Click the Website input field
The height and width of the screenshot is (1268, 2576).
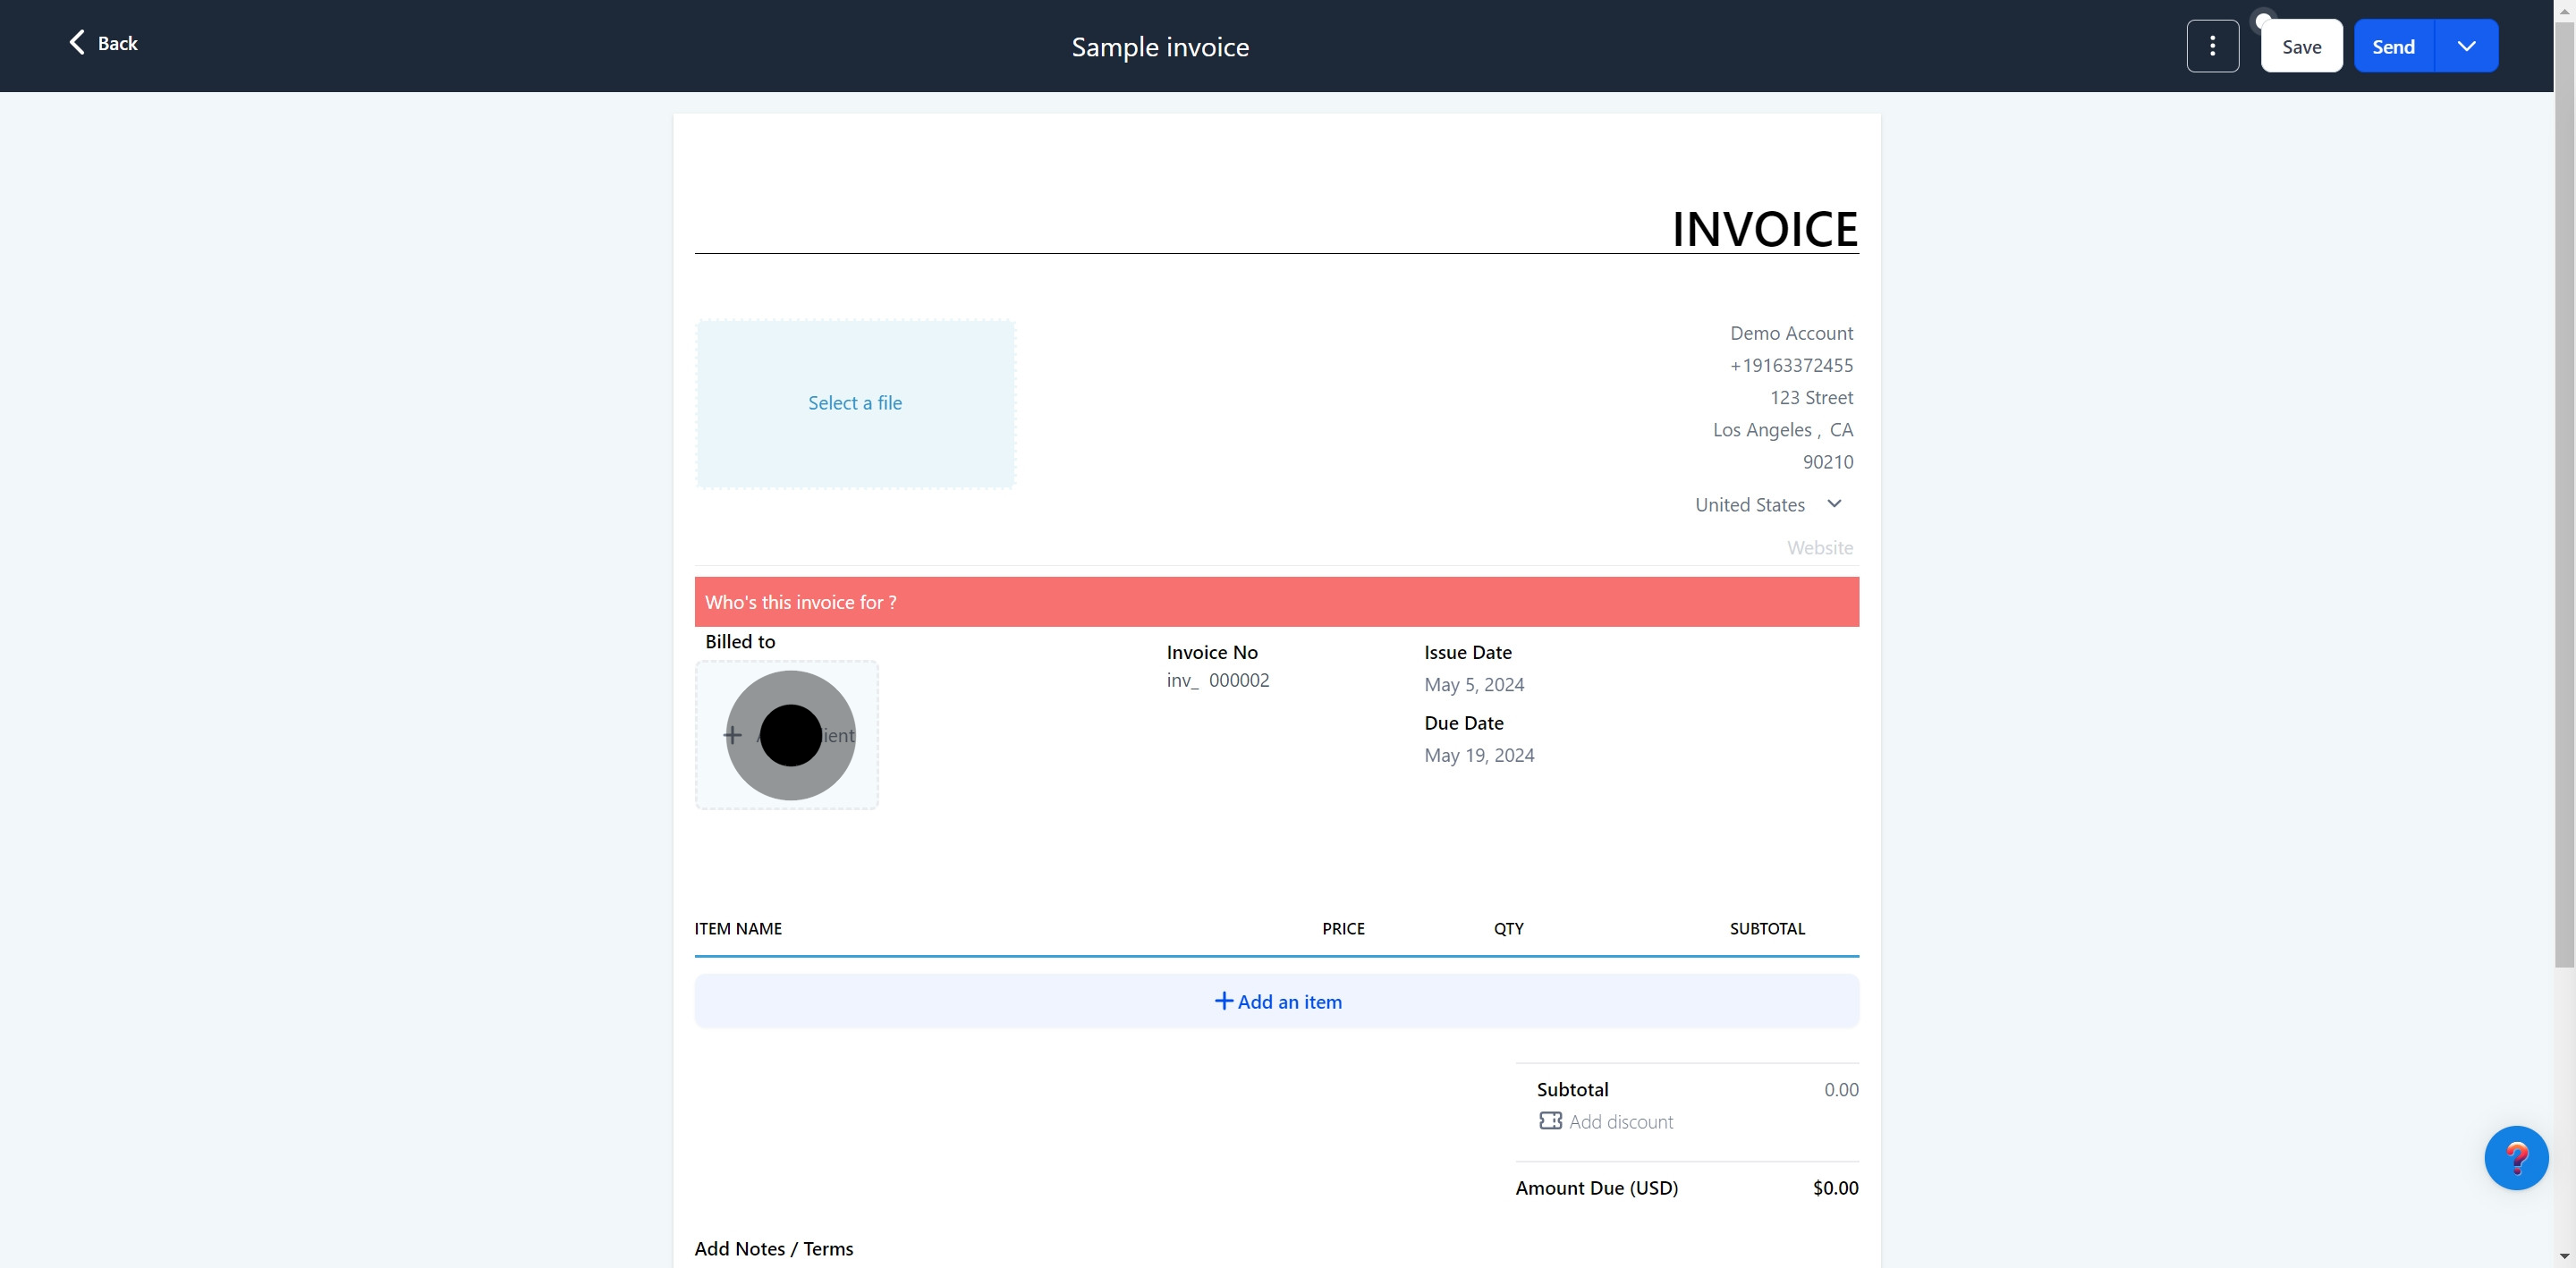point(1819,548)
